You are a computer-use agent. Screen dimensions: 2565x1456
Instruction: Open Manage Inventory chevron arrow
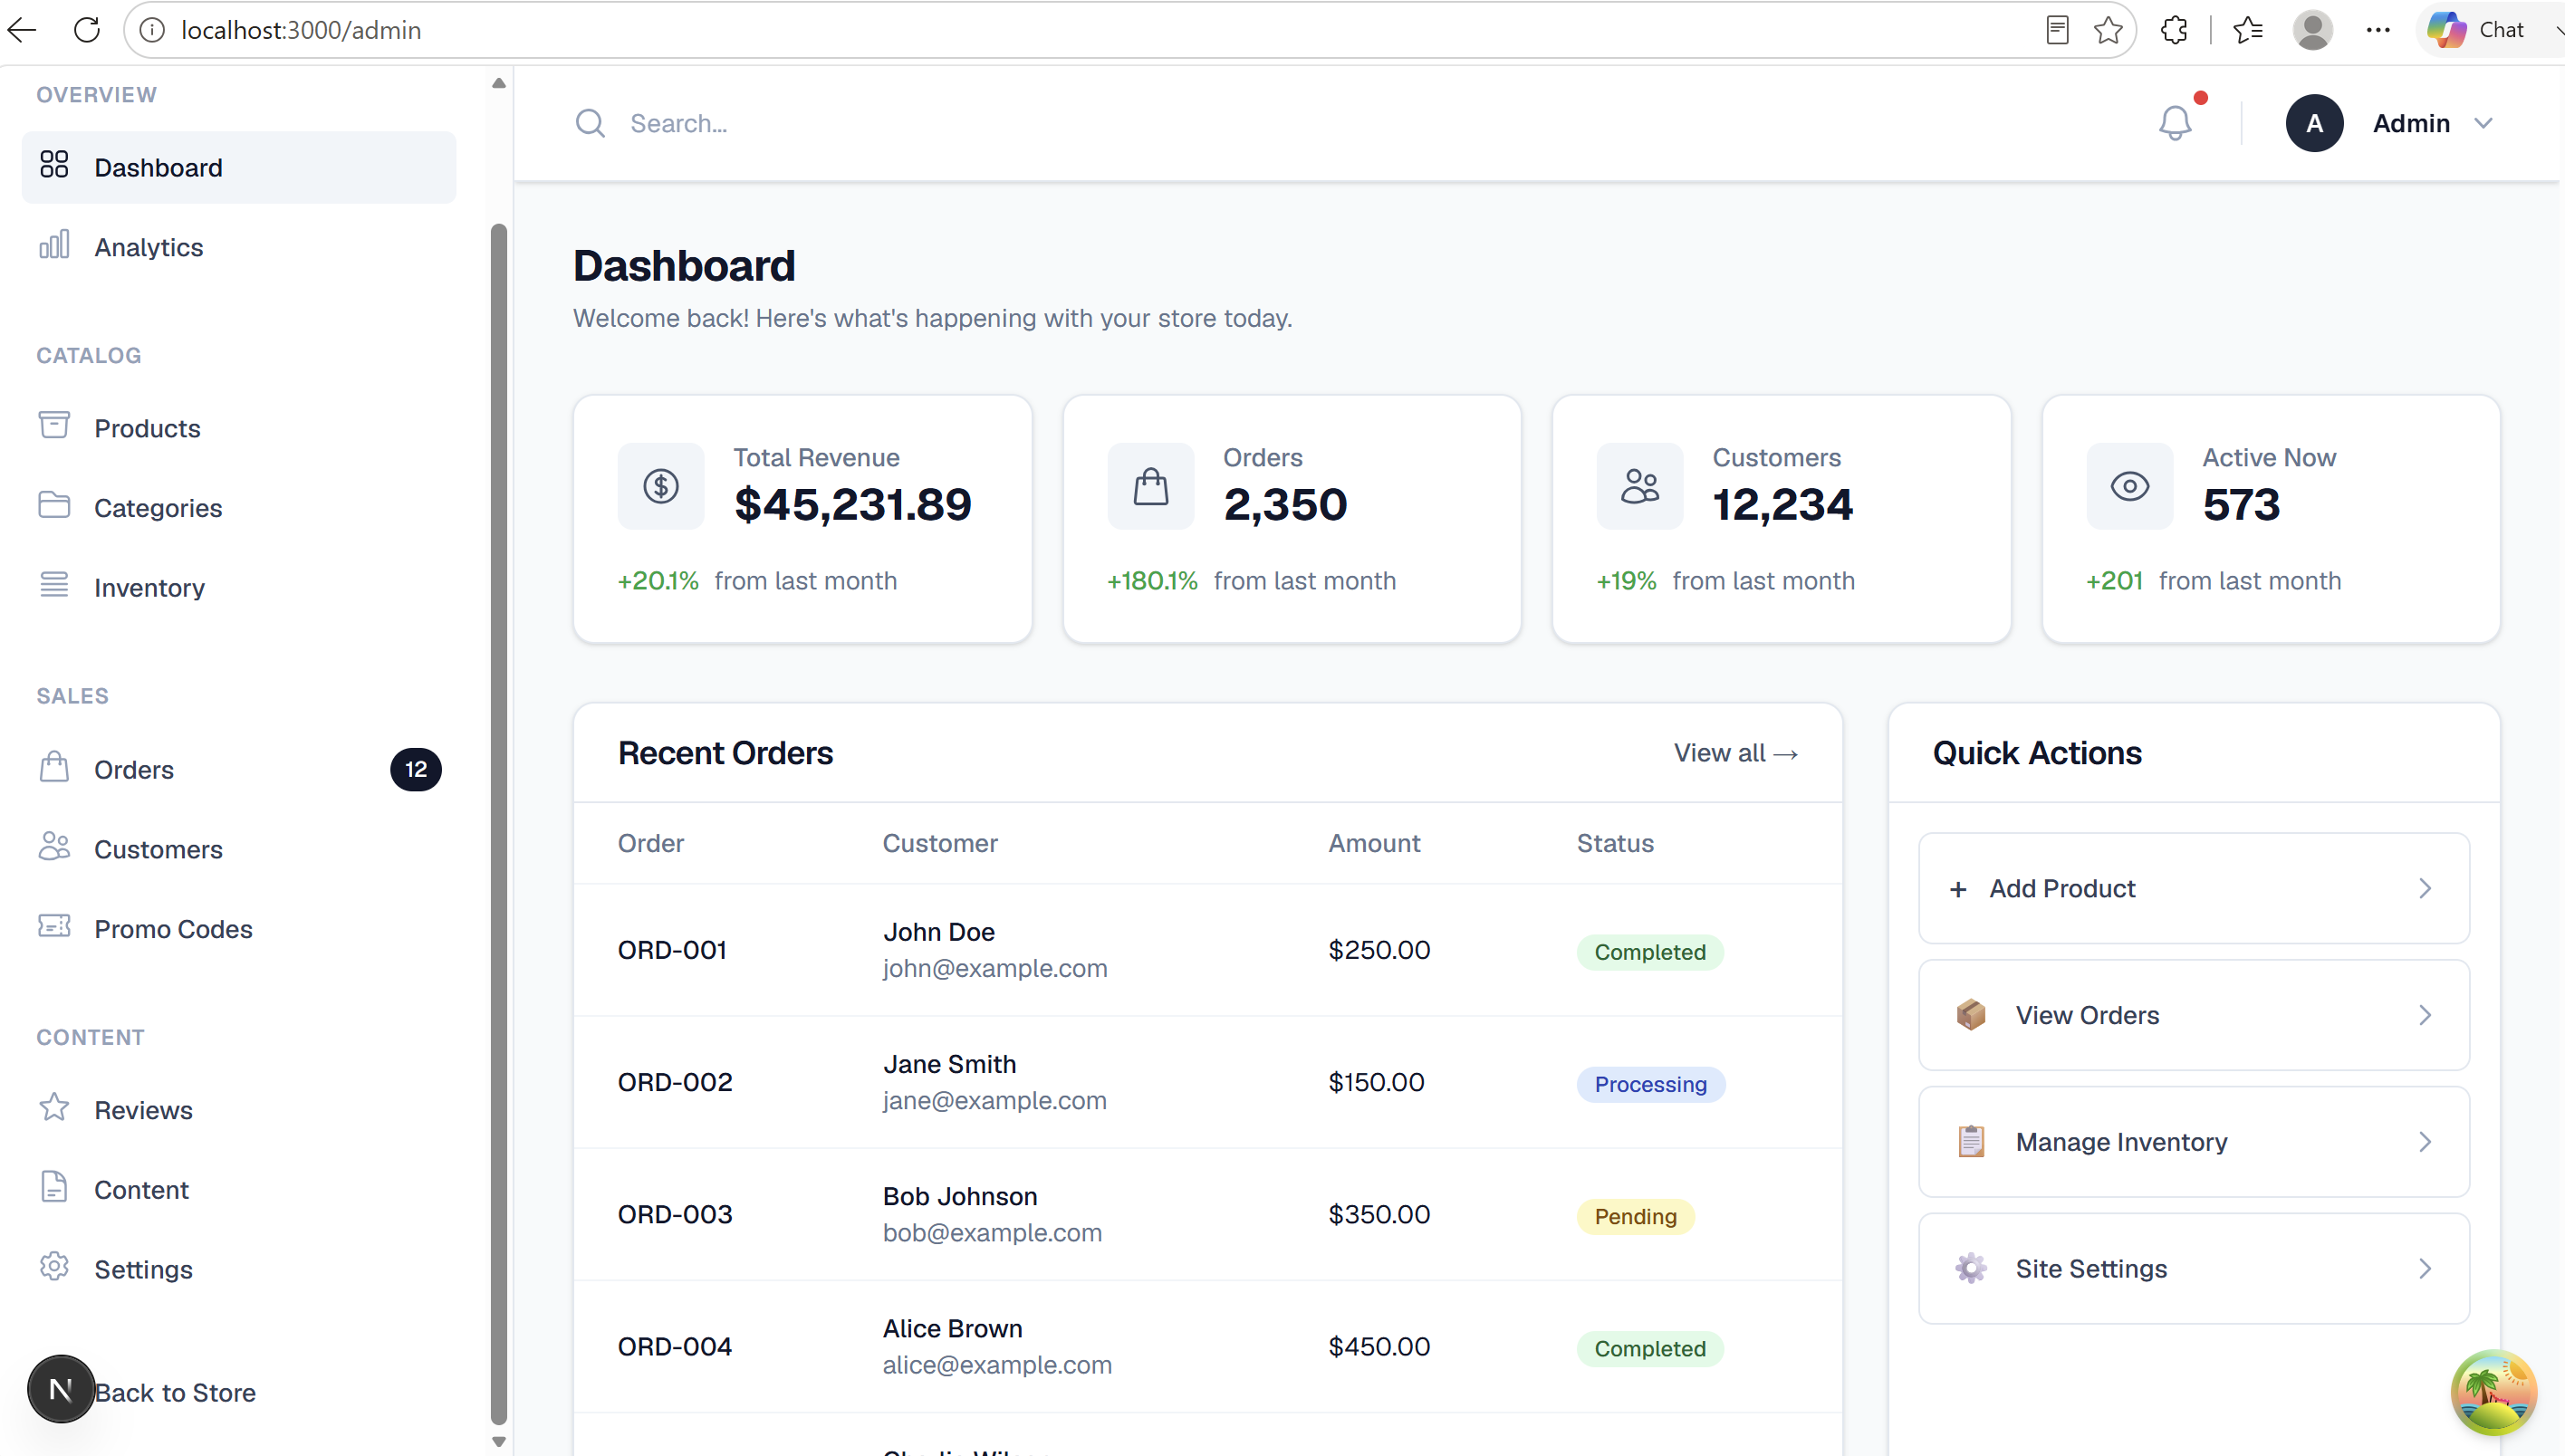click(x=2425, y=1142)
